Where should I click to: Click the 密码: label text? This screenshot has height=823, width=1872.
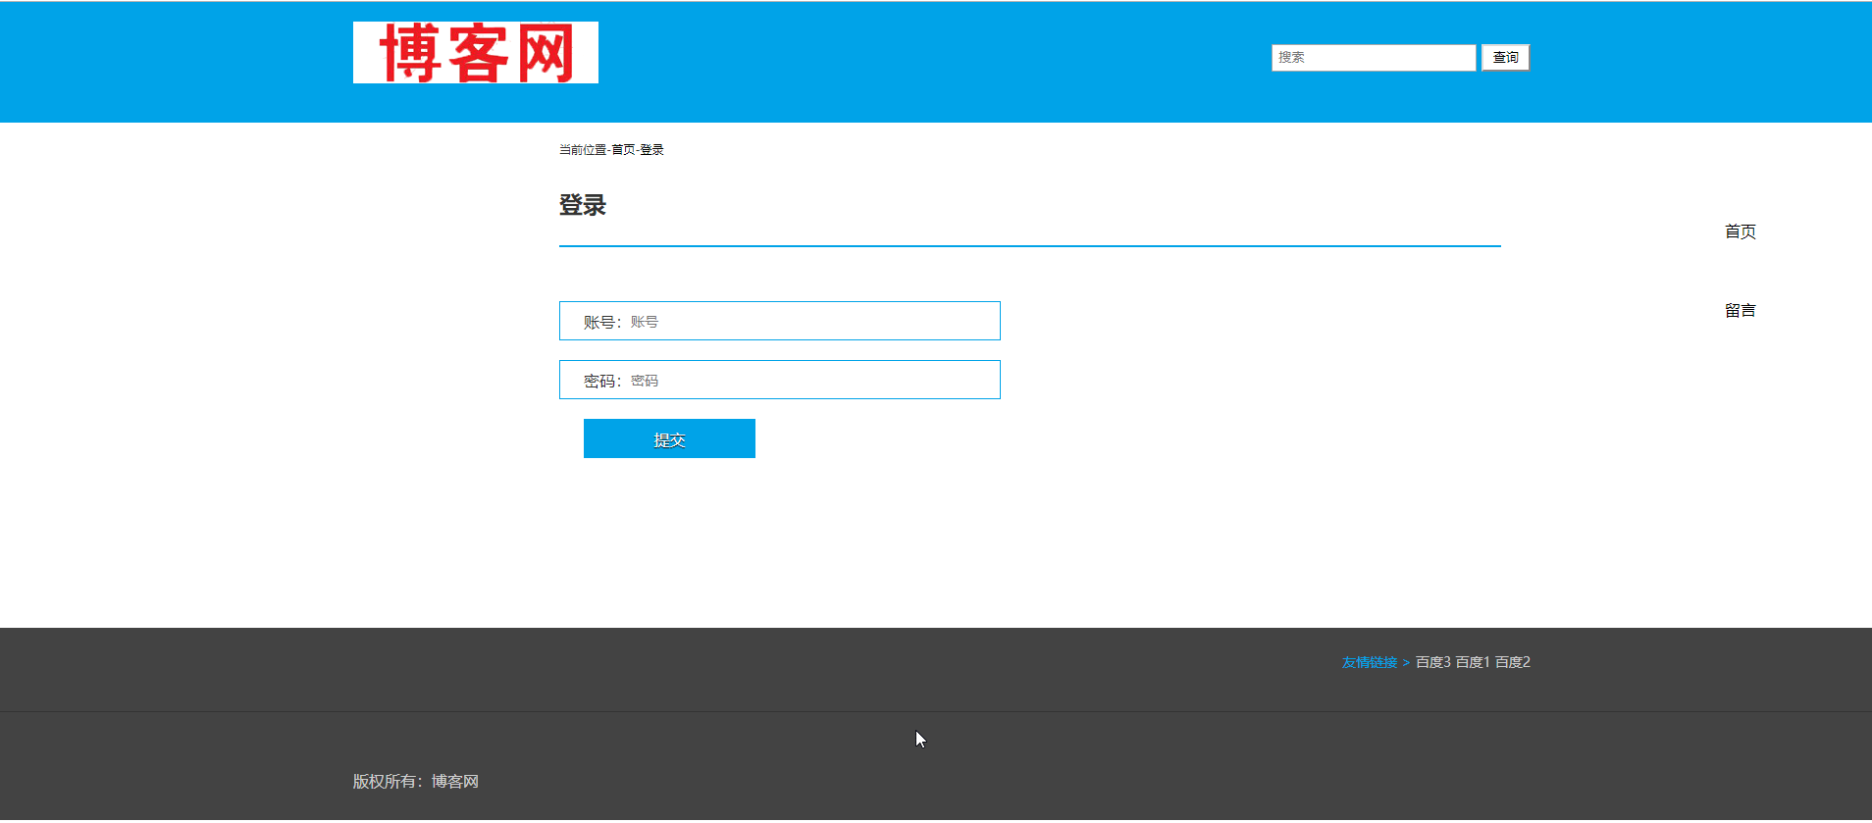(601, 382)
